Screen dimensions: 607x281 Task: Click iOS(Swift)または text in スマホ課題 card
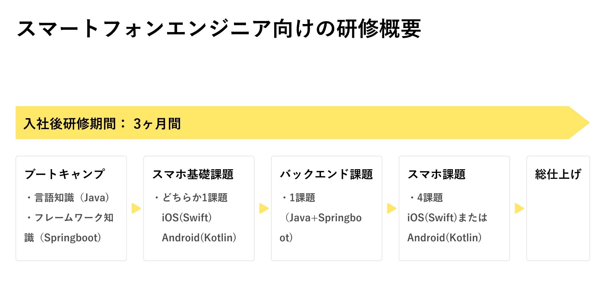(x=447, y=218)
